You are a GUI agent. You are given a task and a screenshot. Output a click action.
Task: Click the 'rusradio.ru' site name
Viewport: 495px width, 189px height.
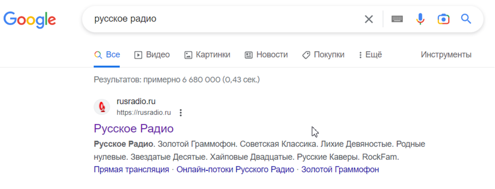coord(136,101)
